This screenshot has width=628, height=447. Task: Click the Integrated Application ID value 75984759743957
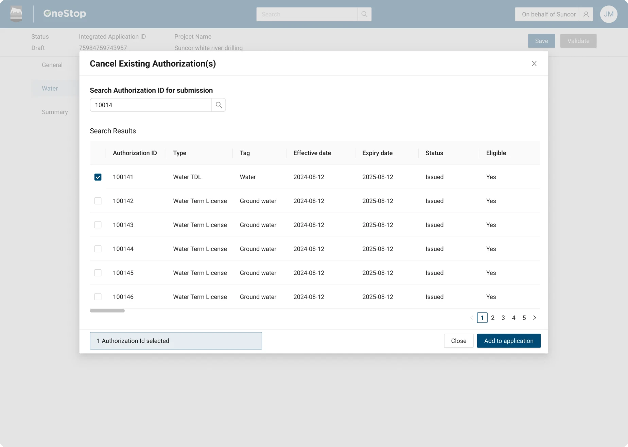coord(103,48)
